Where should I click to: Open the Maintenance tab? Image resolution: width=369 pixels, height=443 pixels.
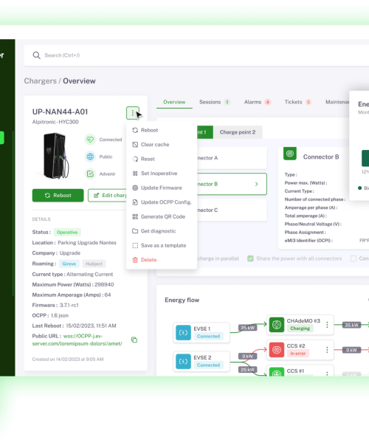[337, 102]
